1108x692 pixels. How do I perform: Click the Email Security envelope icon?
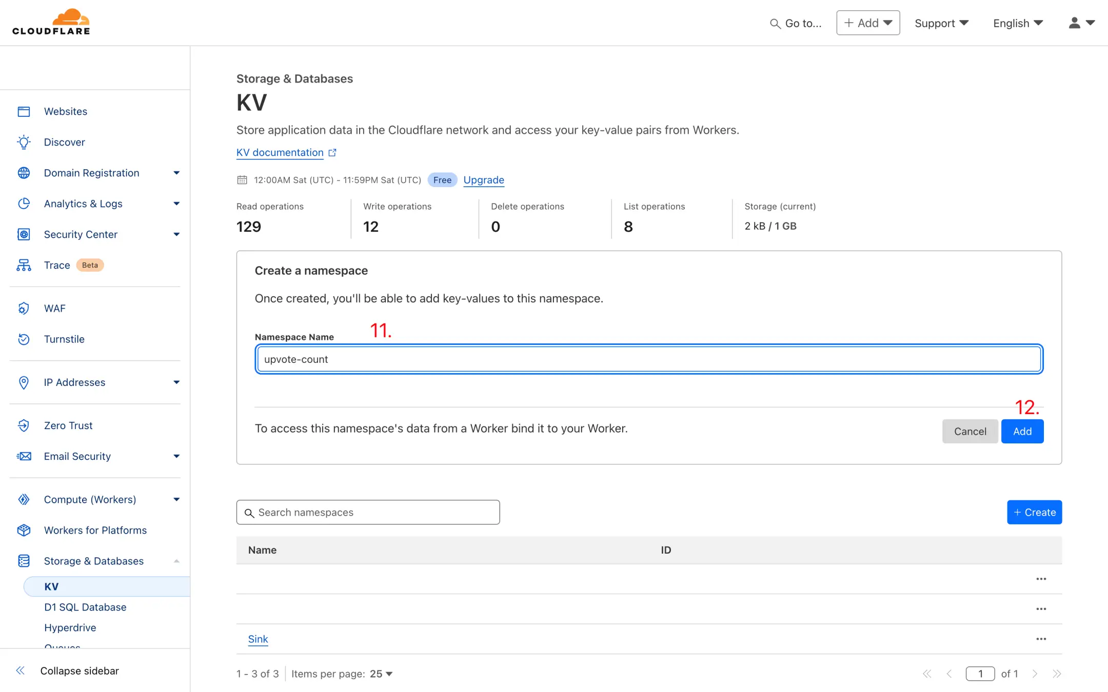[24, 456]
